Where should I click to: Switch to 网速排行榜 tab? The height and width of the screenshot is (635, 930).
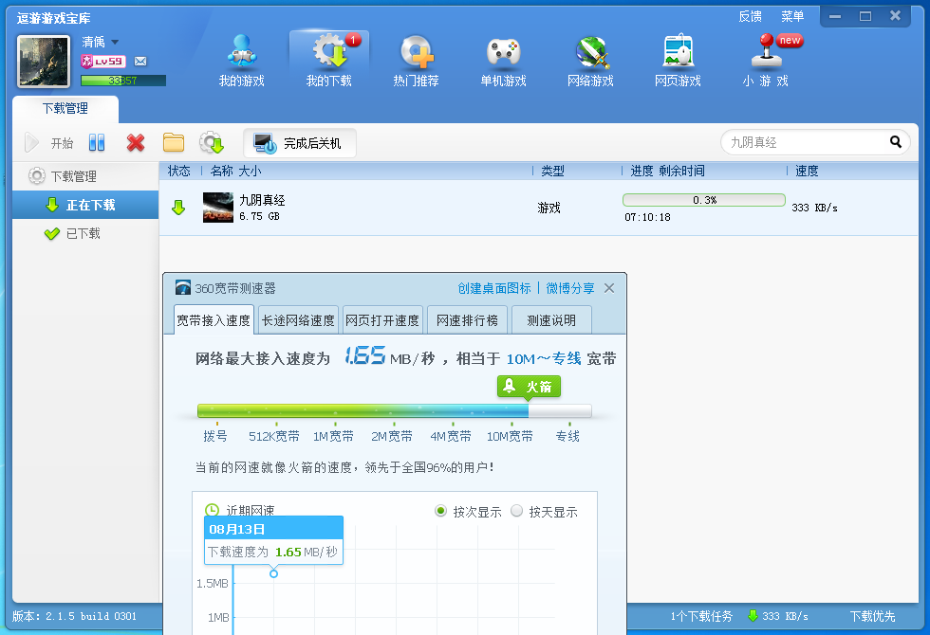[467, 320]
